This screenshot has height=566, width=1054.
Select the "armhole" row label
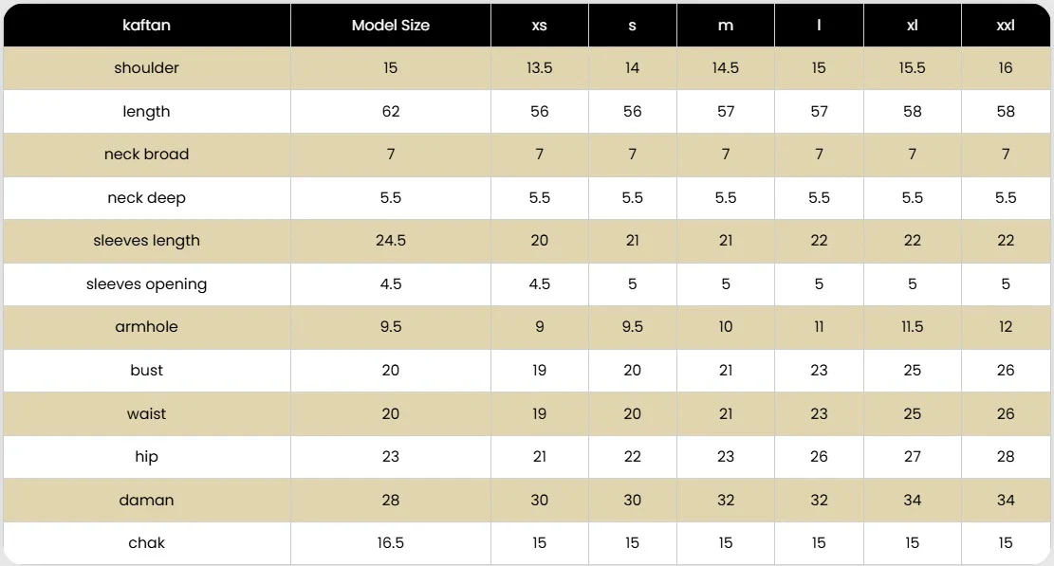pyautogui.click(x=147, y=327)
